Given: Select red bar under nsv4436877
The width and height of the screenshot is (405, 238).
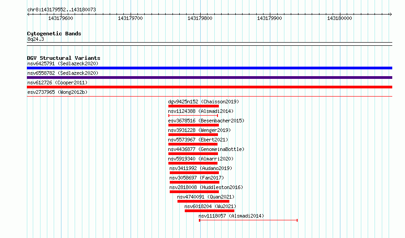Looking at the screenshot, I should tap(193, 154).
